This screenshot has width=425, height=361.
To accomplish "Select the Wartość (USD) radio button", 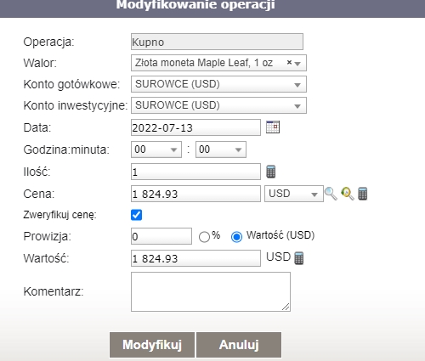I will point(236,237).
